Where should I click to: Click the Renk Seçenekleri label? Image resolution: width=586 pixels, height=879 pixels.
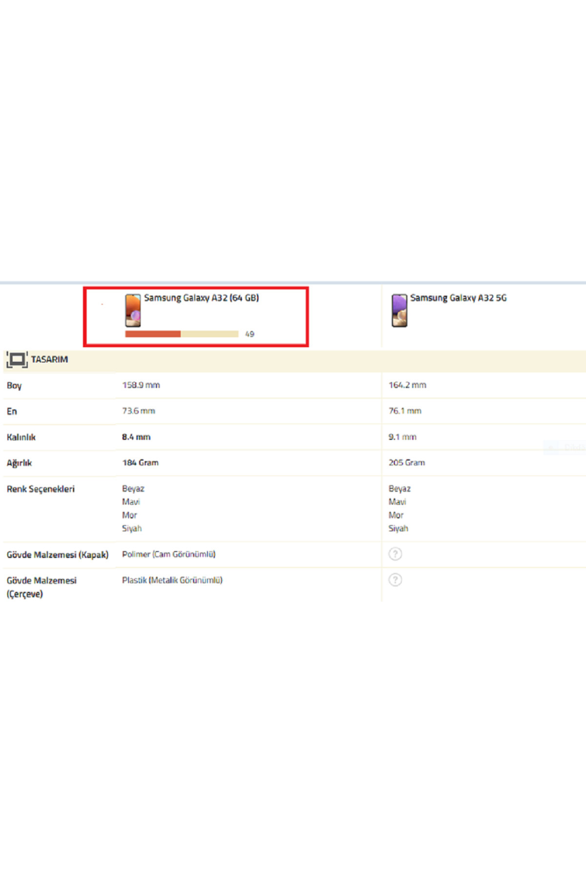[41, 489]
